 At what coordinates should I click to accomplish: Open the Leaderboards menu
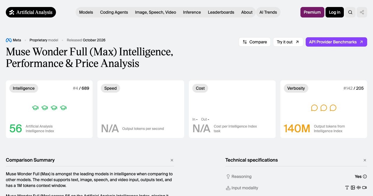pos(221,12)
